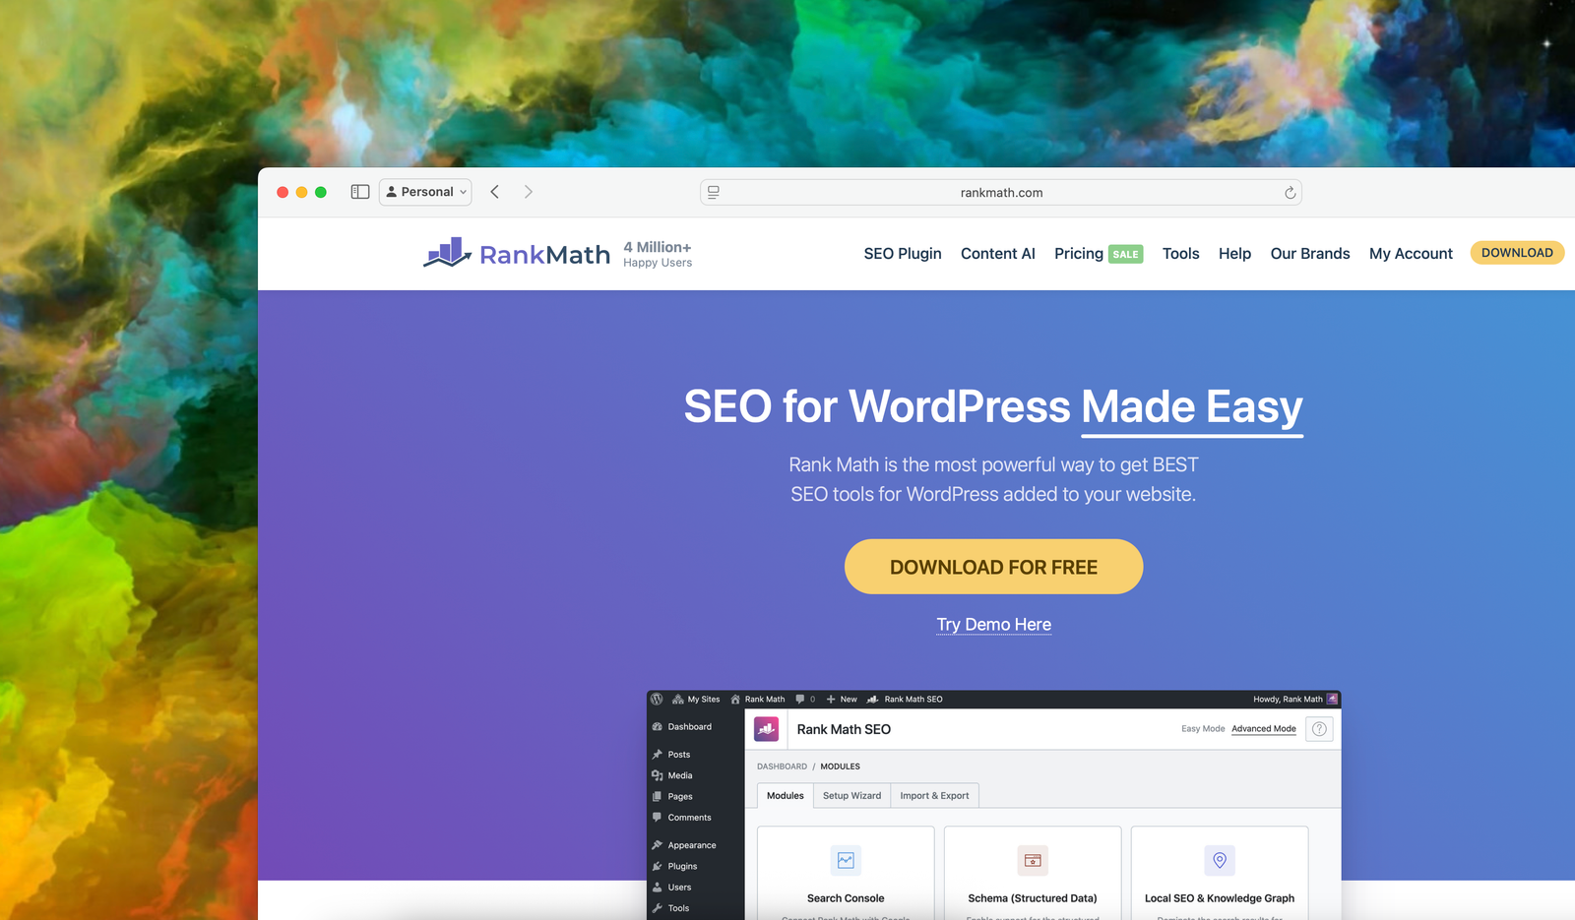Click the Local SEO & Knowledge Graph icon
1575x920 pixels.
click(1220, 860)
